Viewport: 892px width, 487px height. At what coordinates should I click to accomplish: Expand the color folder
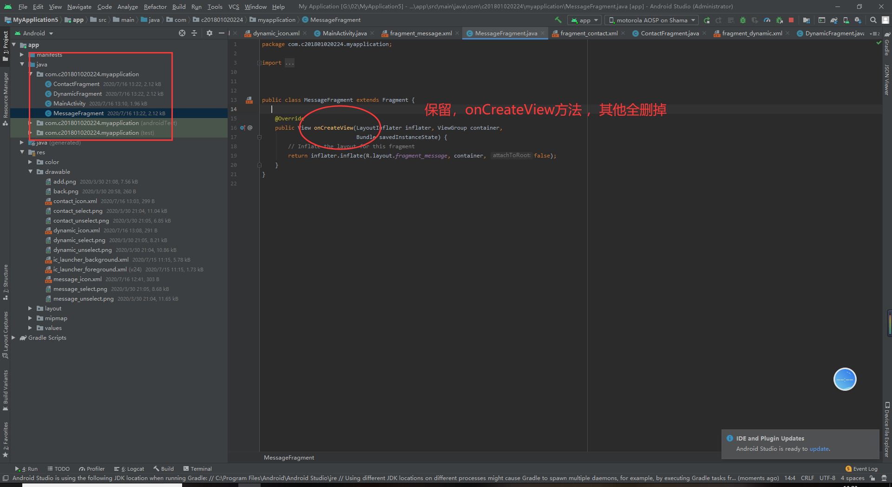(x=30, y=162)
